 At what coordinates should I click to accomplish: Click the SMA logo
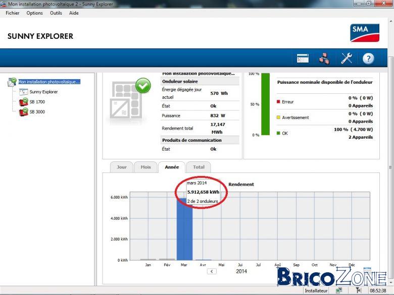365,33
